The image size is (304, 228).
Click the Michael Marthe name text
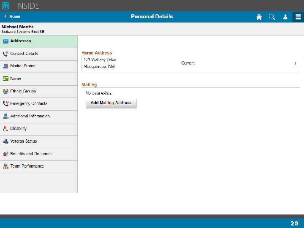click(x=17, y=27)
